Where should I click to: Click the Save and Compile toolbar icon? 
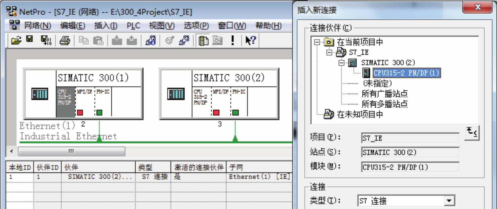coord(46,40)
